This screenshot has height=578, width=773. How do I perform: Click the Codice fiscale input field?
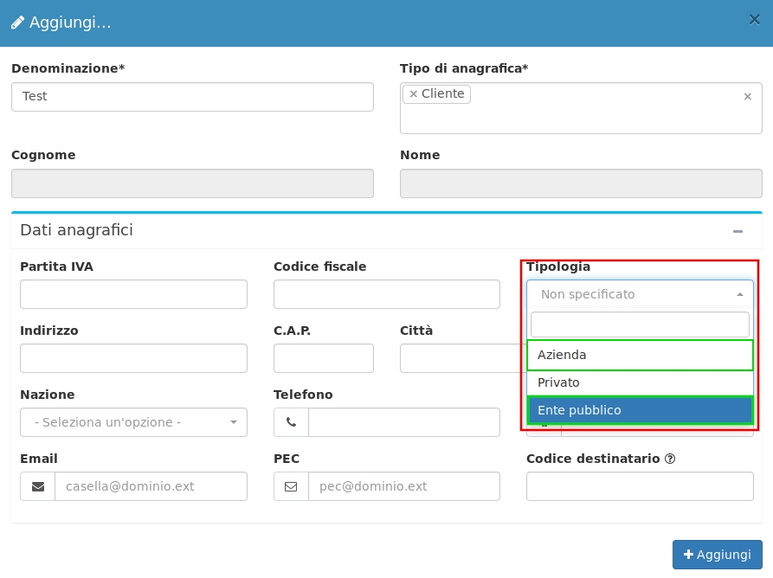click(x=386, y=294)
